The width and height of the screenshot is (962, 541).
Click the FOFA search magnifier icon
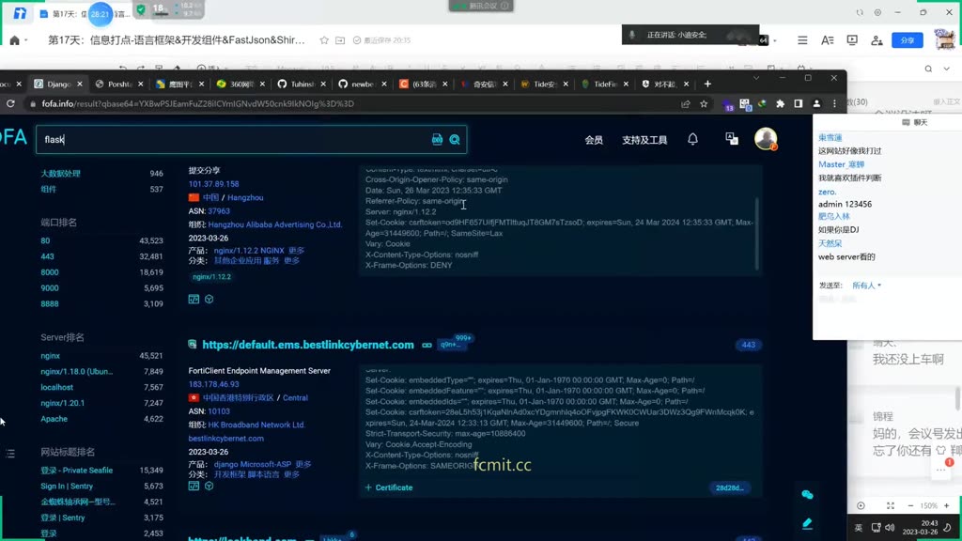pyautogui.click(x=455, y=140)
